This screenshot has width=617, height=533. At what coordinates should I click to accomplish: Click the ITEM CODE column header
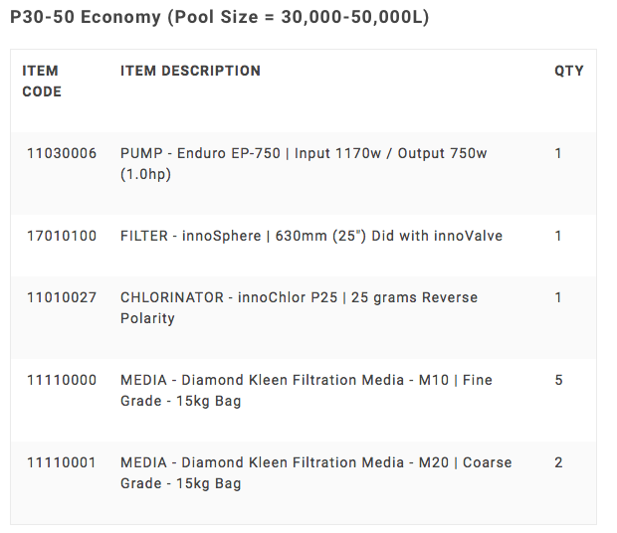click(x=42, y=82)
